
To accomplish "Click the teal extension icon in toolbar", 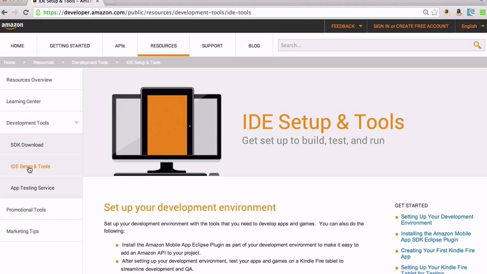I will coord(471,12).
